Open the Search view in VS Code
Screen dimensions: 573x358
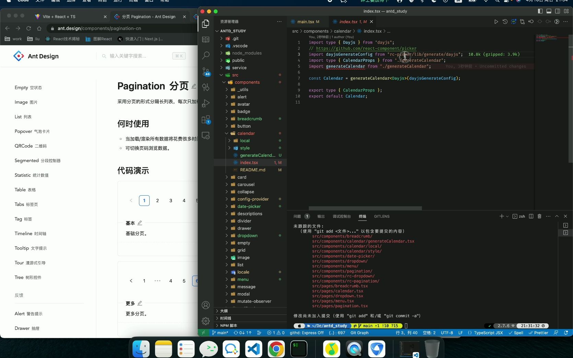[206, 55]
